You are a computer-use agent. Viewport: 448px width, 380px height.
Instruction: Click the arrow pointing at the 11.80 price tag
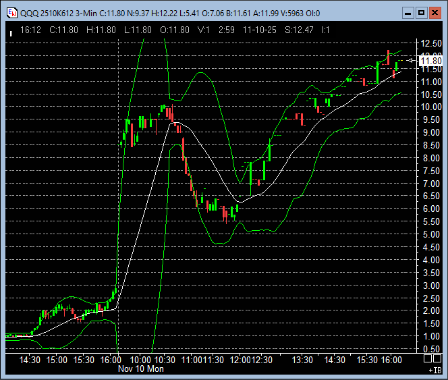click(x=412, y=61)
